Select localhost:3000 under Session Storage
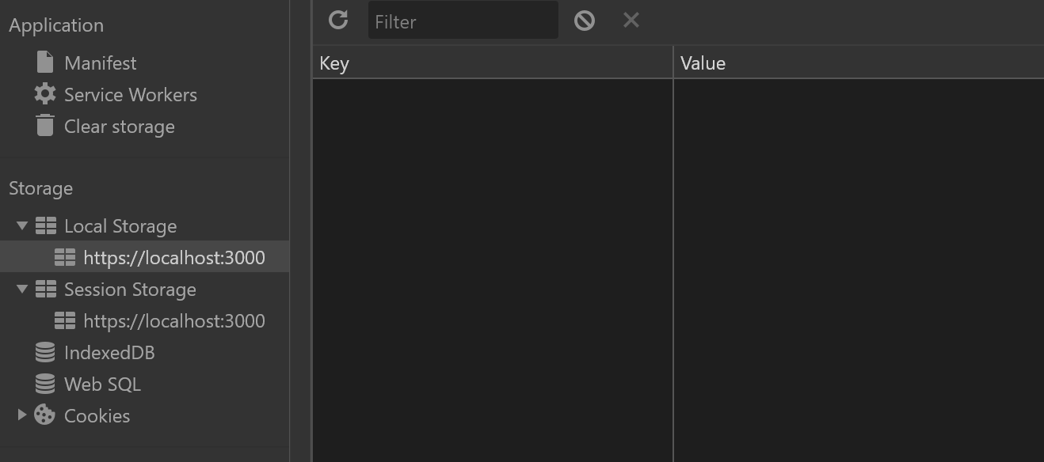The image size is (1044, 462). coord(173,320)
